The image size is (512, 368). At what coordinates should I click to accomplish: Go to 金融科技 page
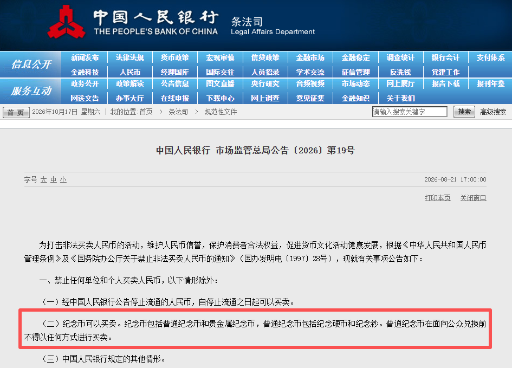(85, 72)
